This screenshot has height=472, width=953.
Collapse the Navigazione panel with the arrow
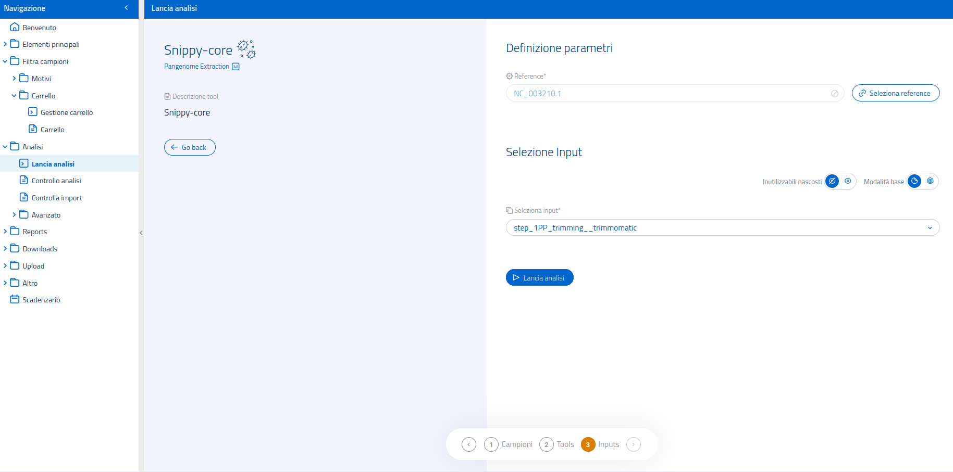point(126,8)
